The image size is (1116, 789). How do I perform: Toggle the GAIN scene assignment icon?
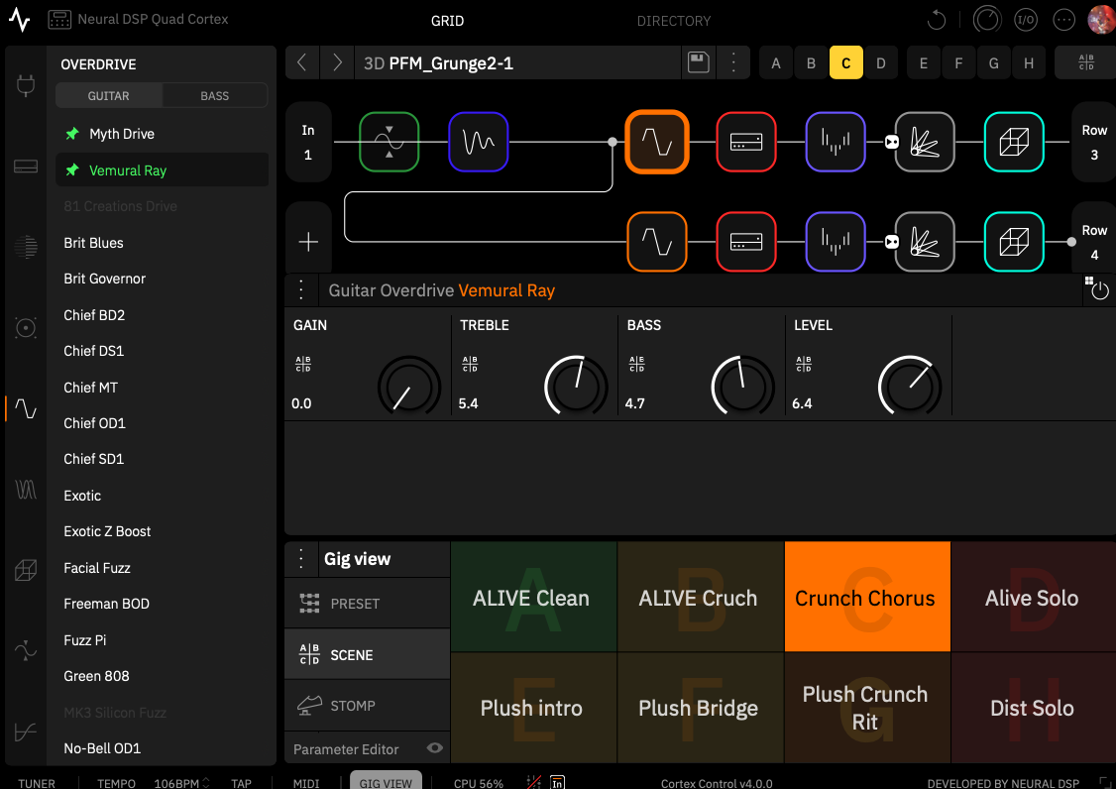302,364
